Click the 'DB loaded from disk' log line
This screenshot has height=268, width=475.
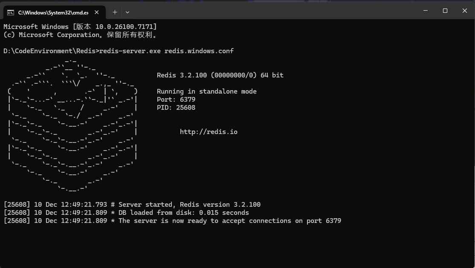(126, 213)
